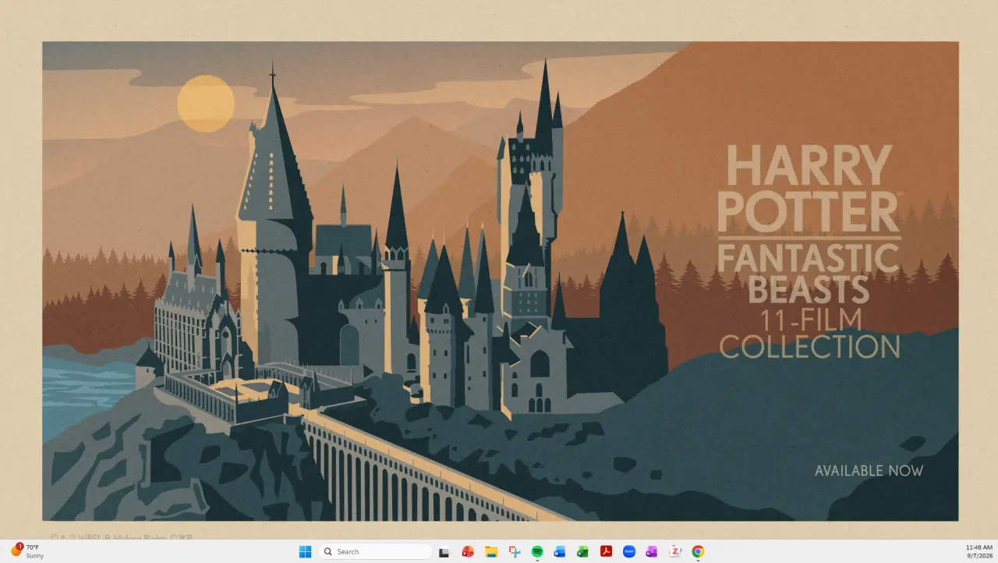This screenshot has width=998, height=563.
Task: Open the weather widget showing 70°F Sunny
Action: click(x=28, y=551)
